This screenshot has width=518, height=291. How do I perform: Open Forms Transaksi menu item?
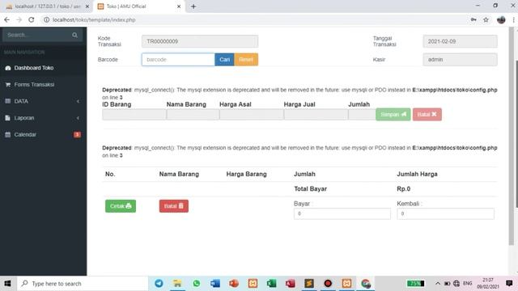pyautogui.click(x=43, y=84)
